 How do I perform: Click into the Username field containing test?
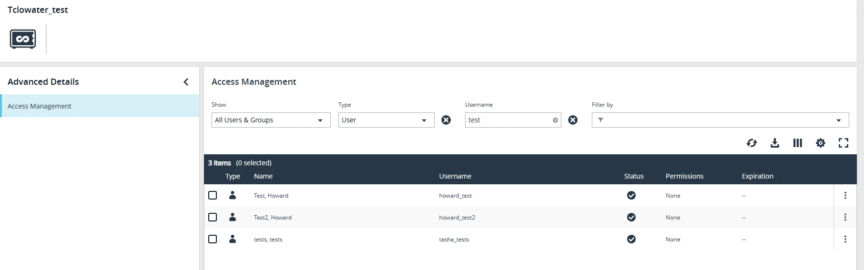point(508,120)
